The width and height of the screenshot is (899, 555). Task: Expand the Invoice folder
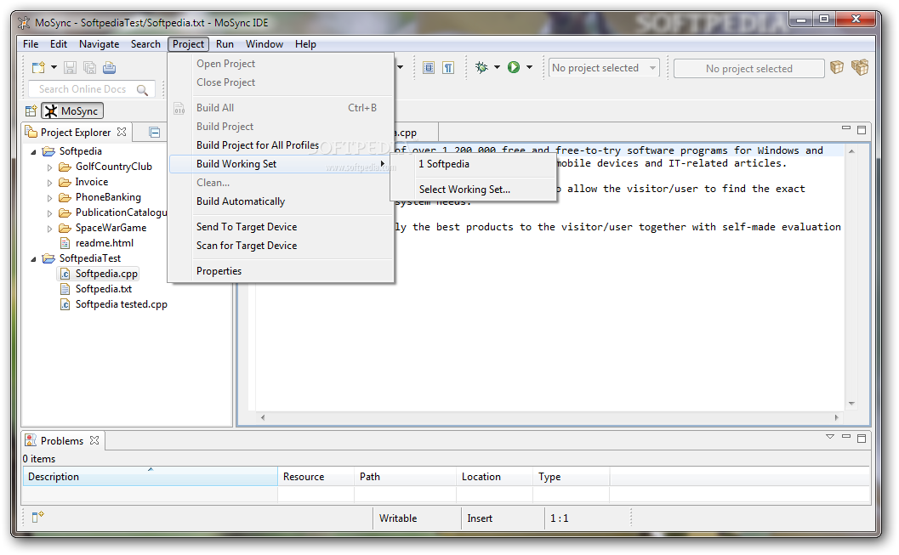coord(50,183)
